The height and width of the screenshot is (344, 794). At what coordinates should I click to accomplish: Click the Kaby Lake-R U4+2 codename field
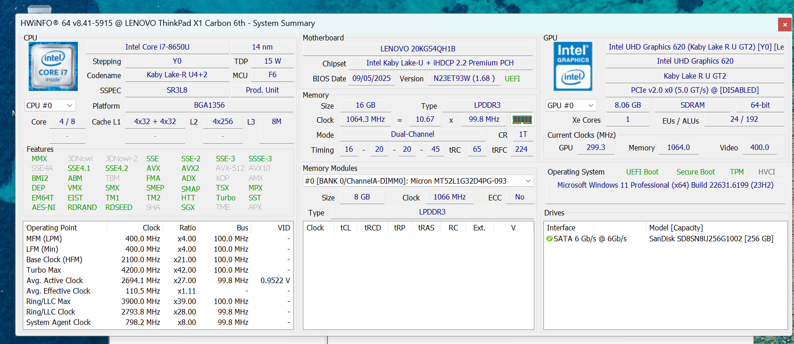pyautogui.click(x=177, y=75)
